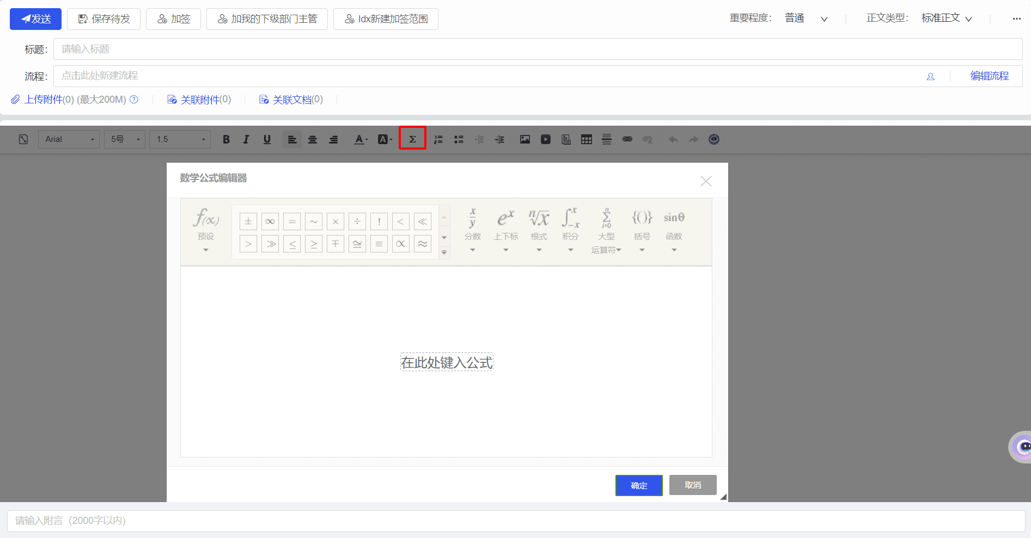Click 上传附件(0) upload link

click(49, 100)
